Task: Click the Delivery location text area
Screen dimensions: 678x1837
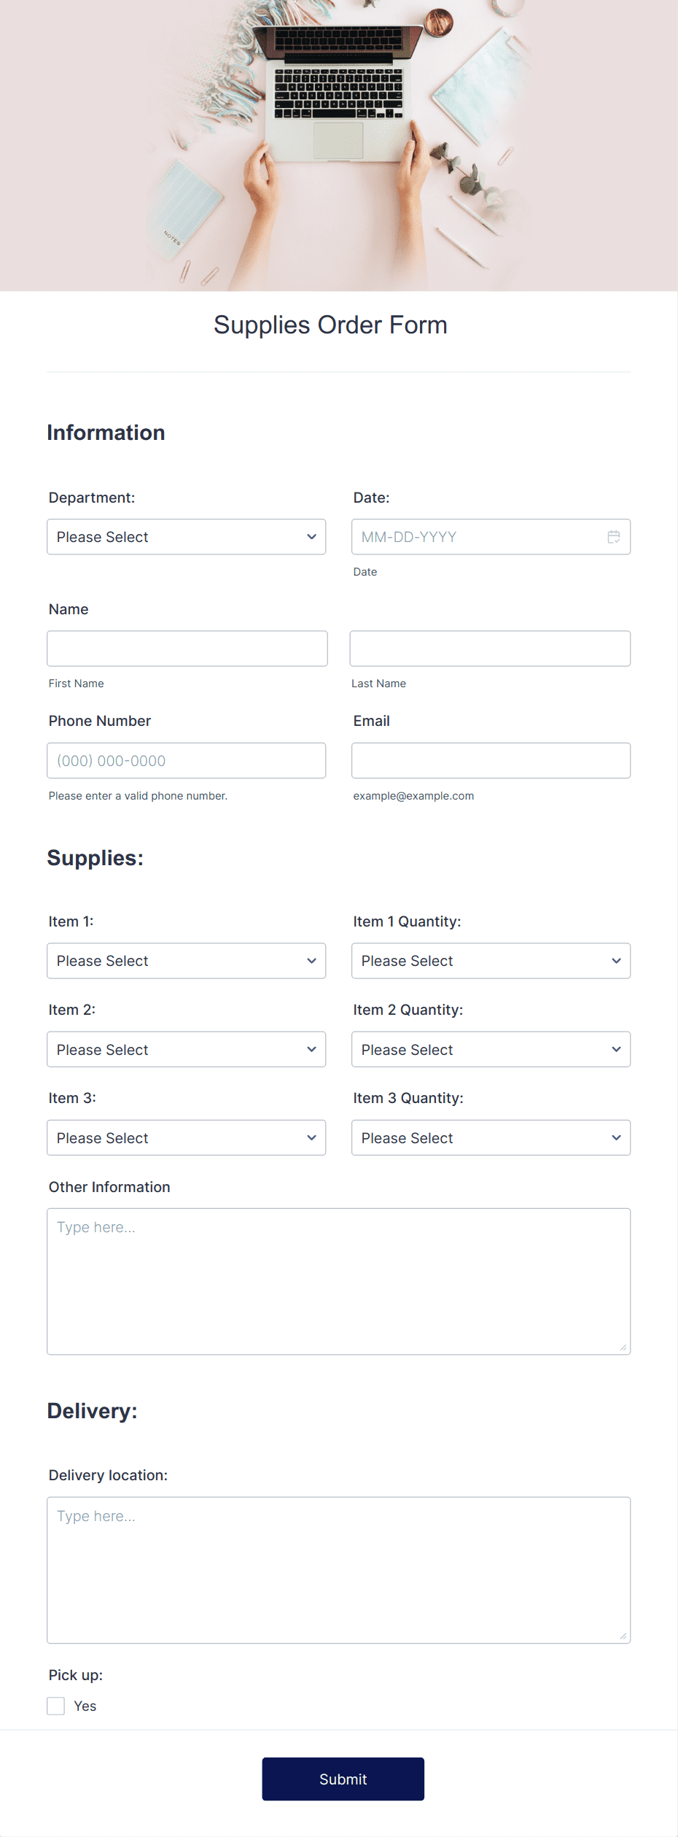Action: pos(338,1569)
